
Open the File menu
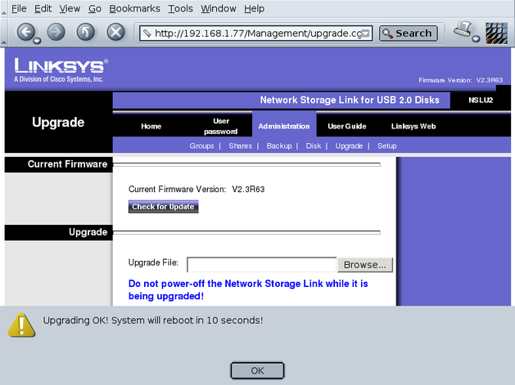point(19,8)
